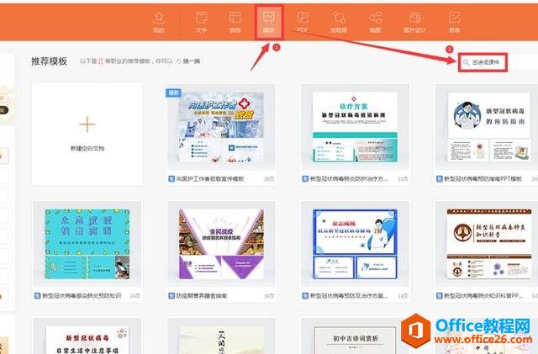The width and height of the screenshot is (538, 354).
Task: Click file icon beside 新型冠状病毒预防指南PPT模板
Action: tap(440, 179)
